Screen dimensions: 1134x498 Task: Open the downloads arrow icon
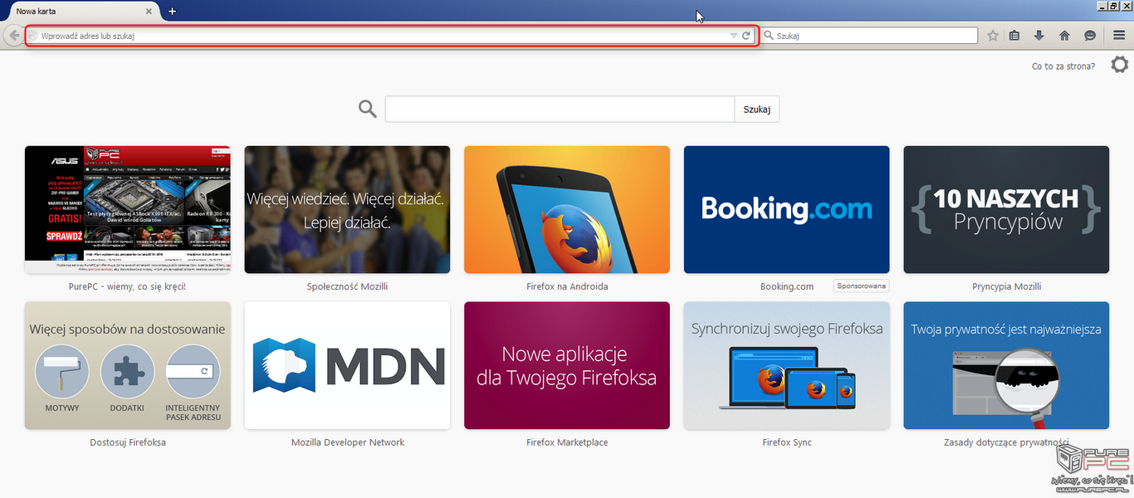pyautogui.click(x=1039, y=36)
